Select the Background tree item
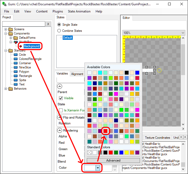188x174 pixels. [x=32, y=46]
